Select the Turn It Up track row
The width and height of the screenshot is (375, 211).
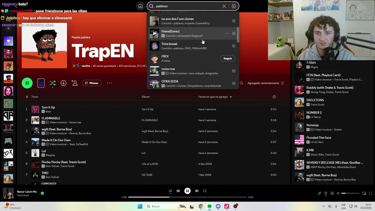153,109
